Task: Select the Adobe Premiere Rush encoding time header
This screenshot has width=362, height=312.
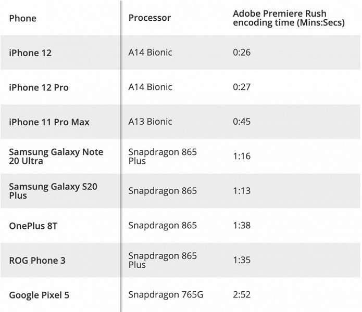Action: pyautogui.click(x=289, y=18)
